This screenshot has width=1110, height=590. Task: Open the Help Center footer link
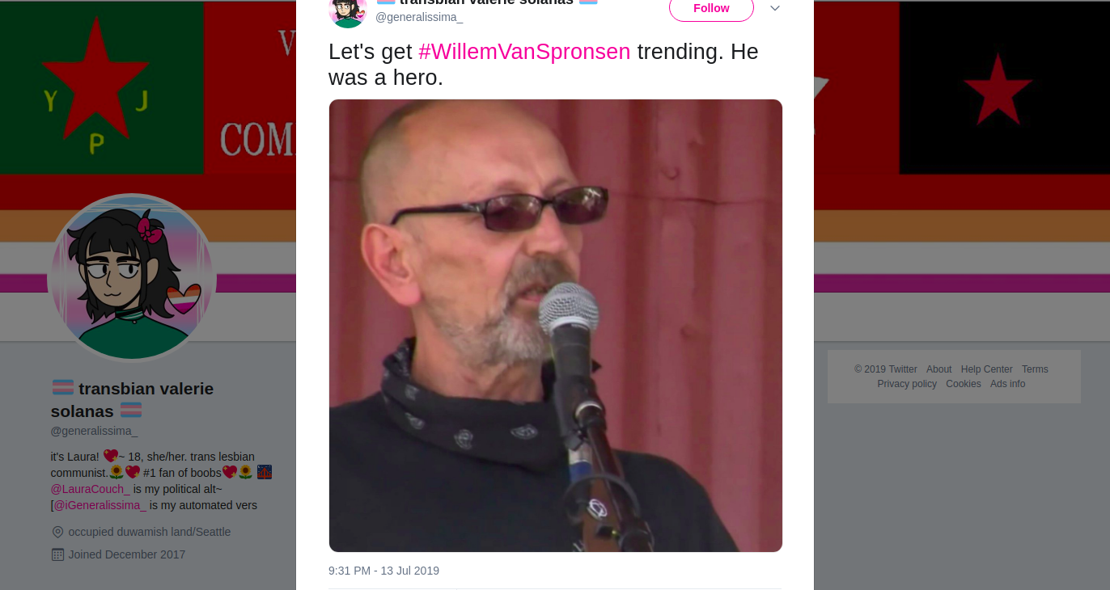987,369
